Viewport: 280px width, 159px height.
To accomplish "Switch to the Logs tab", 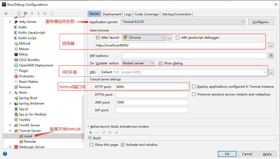I will tap(128, 14).
